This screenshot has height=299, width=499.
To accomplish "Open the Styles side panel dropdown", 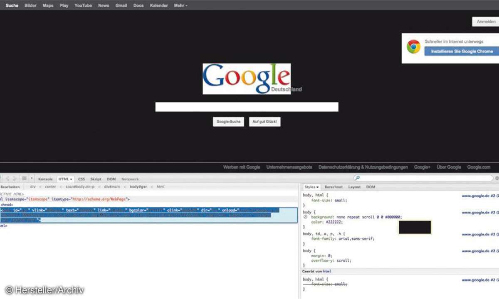I will tap(311, 187).
